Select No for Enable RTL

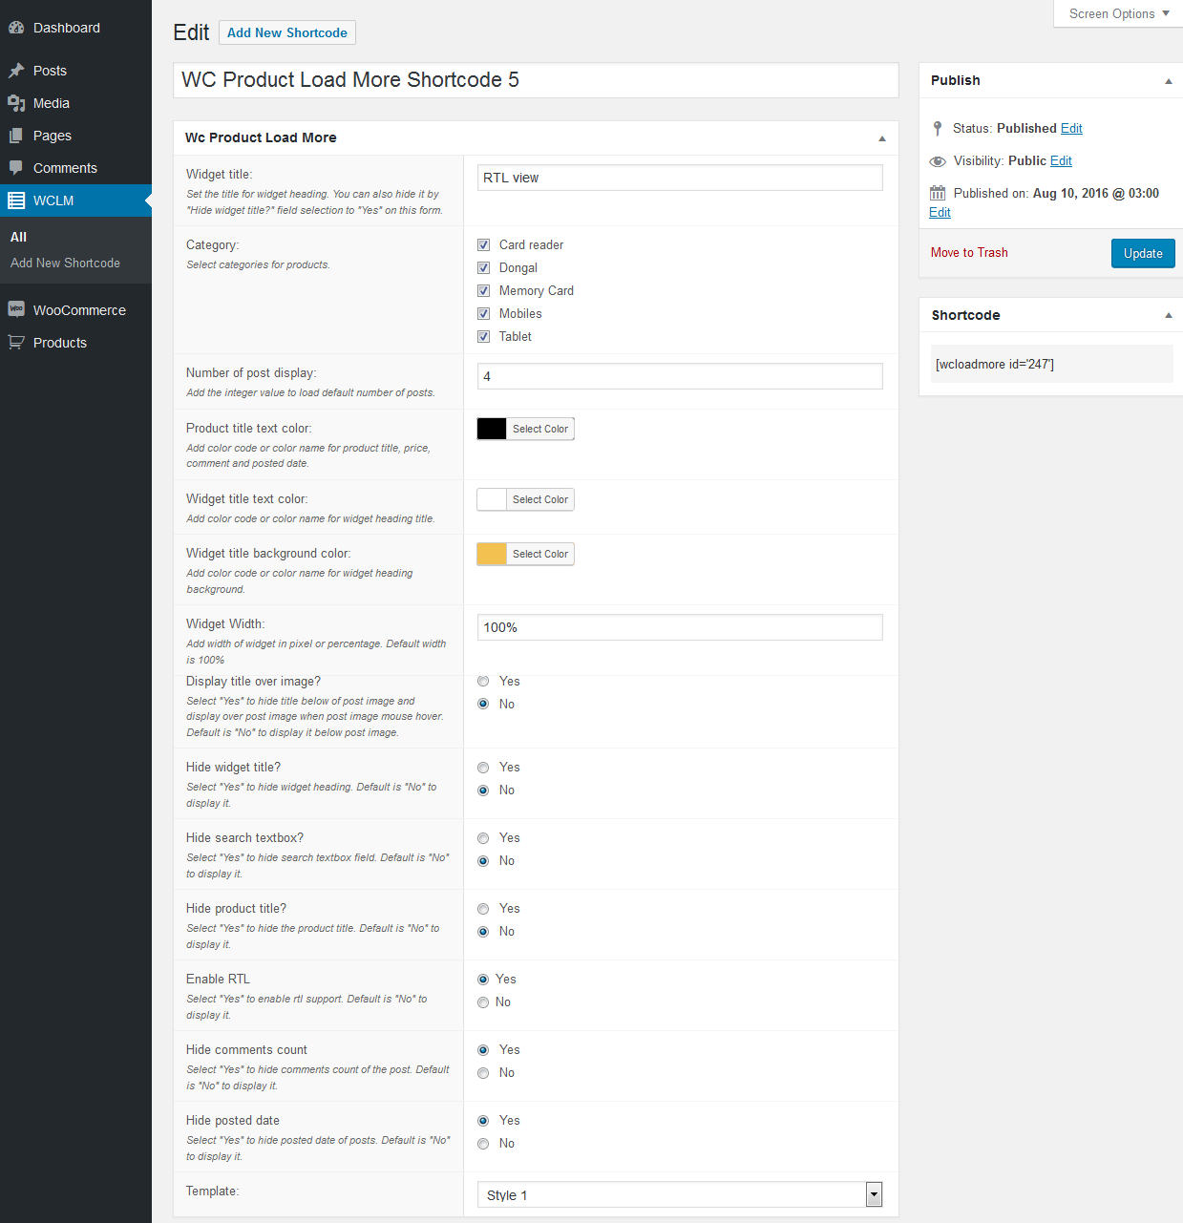pos(483,1002)
